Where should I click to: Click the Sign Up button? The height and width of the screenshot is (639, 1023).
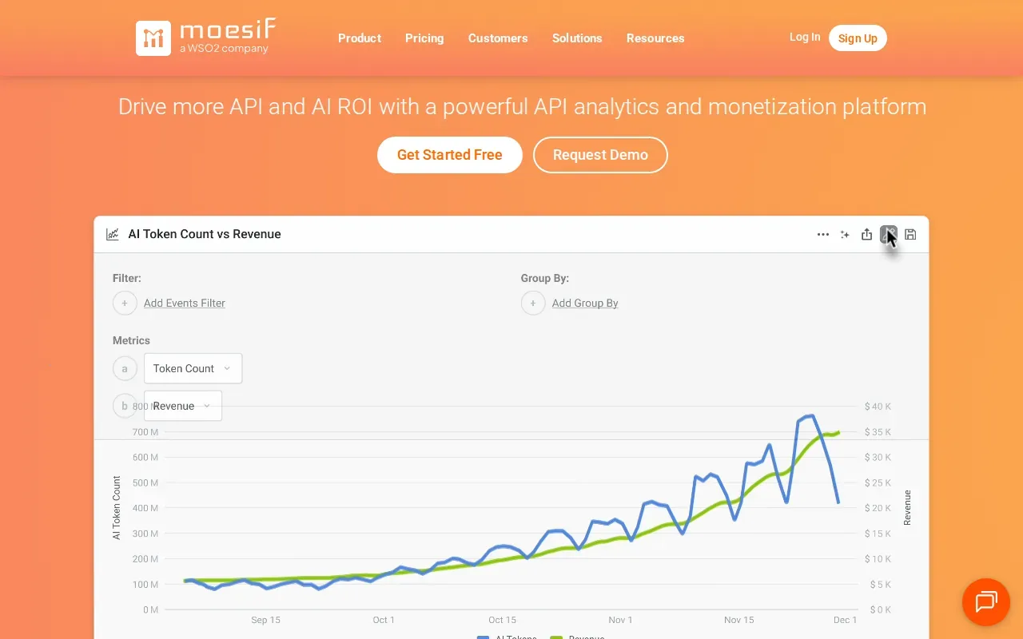[x=858, y=38]
